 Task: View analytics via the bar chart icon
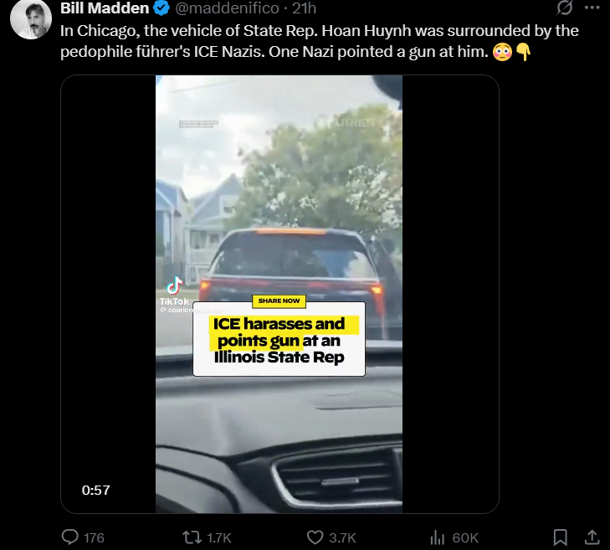click(x=438, y=537)
